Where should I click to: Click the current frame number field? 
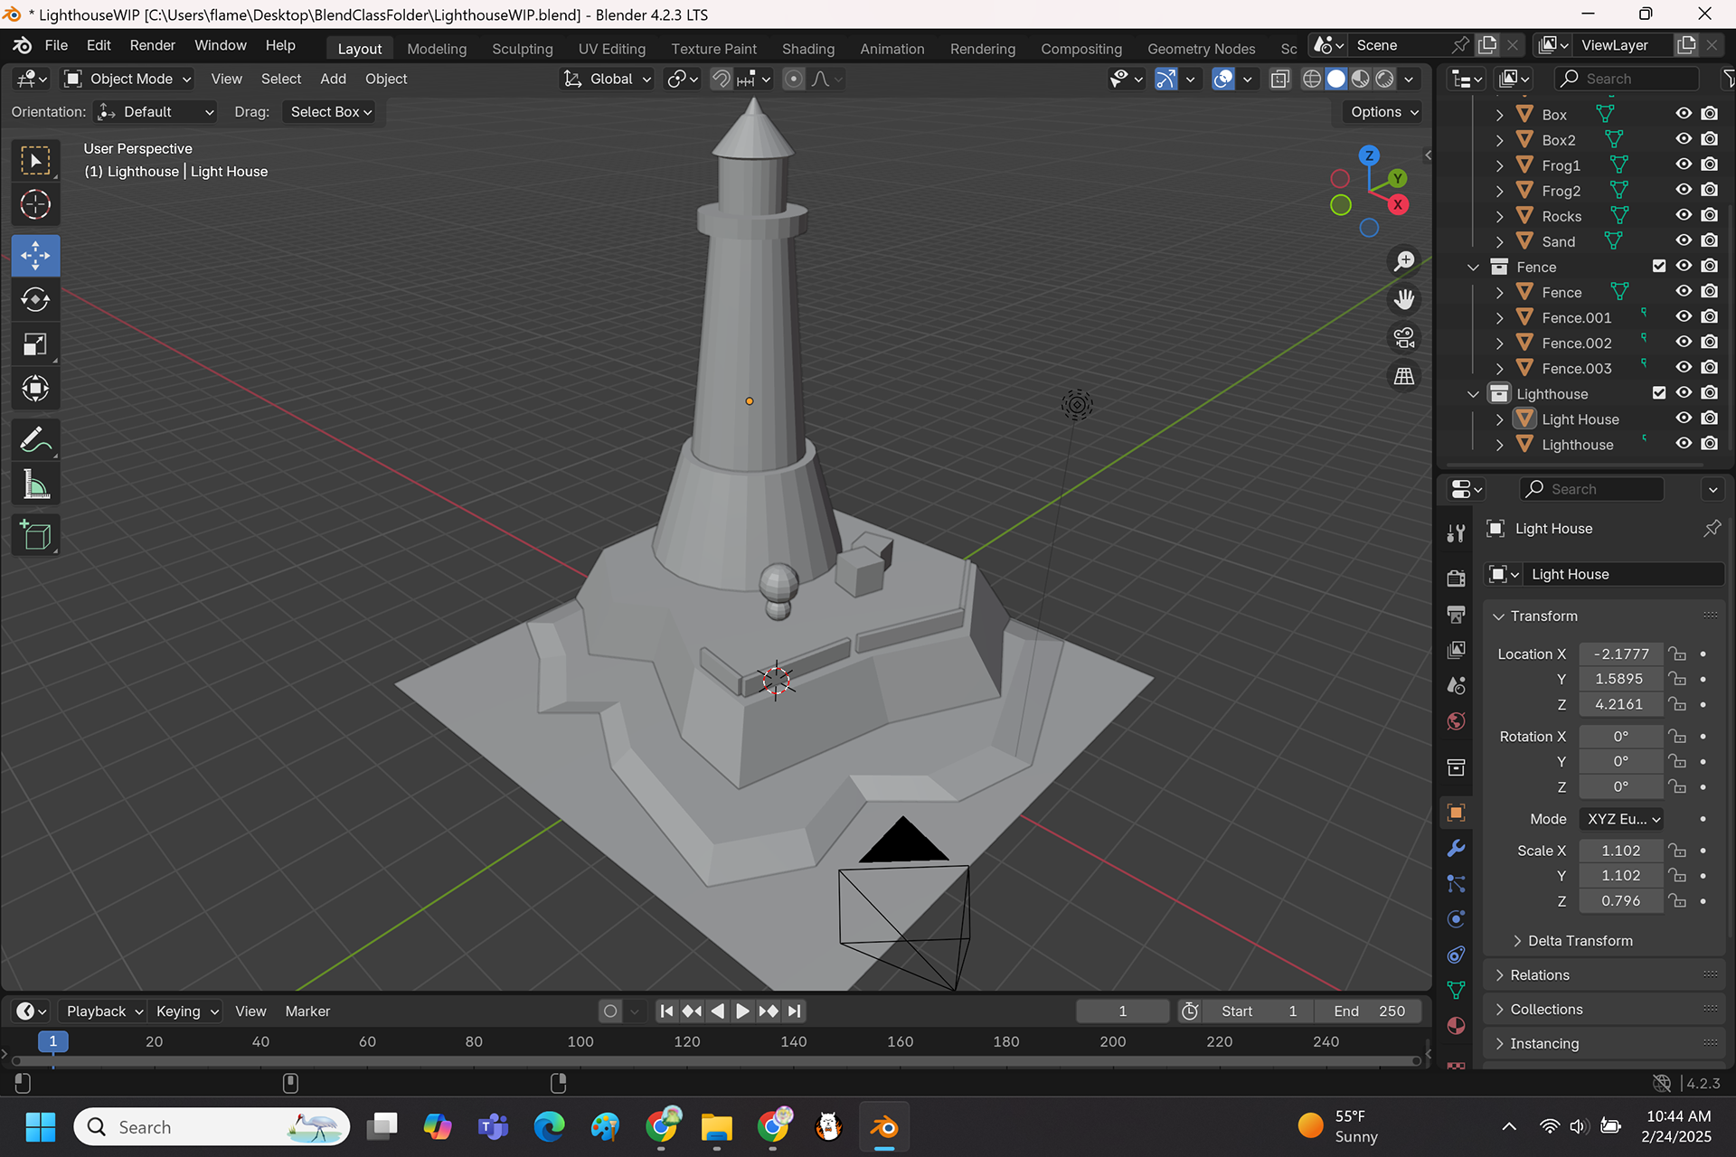click(1122, 1011)
